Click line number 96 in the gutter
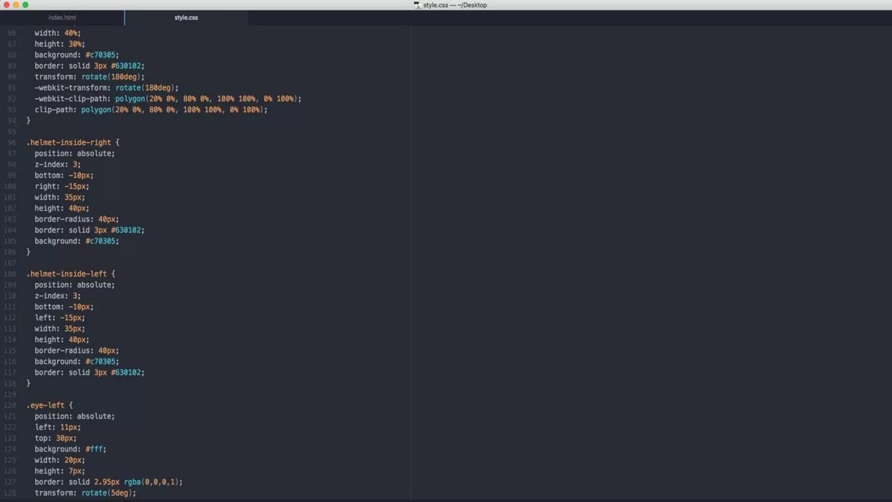Screen dimensions: 892x502 click(11, 142)
